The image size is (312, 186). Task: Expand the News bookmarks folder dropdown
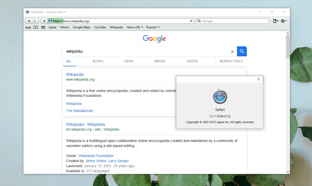point(142,27)
